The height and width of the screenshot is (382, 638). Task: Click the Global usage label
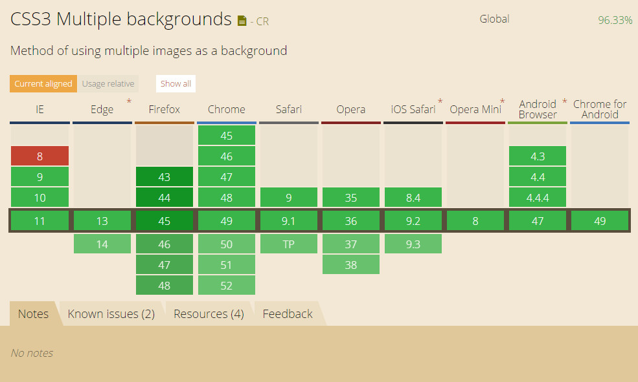click(x=494, y=19)
